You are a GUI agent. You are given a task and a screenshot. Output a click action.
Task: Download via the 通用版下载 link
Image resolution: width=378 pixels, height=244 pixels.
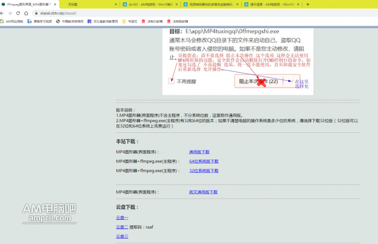[x=199, y=152]
